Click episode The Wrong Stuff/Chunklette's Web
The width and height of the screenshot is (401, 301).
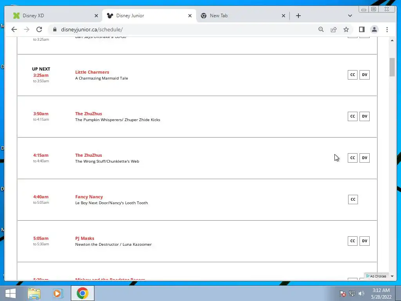107,161
